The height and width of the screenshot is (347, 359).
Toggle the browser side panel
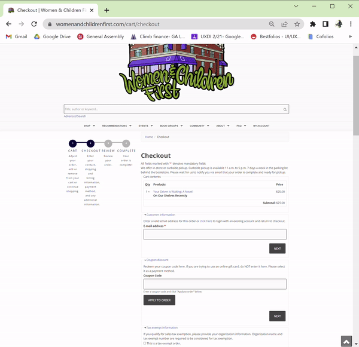click(325, 24)
